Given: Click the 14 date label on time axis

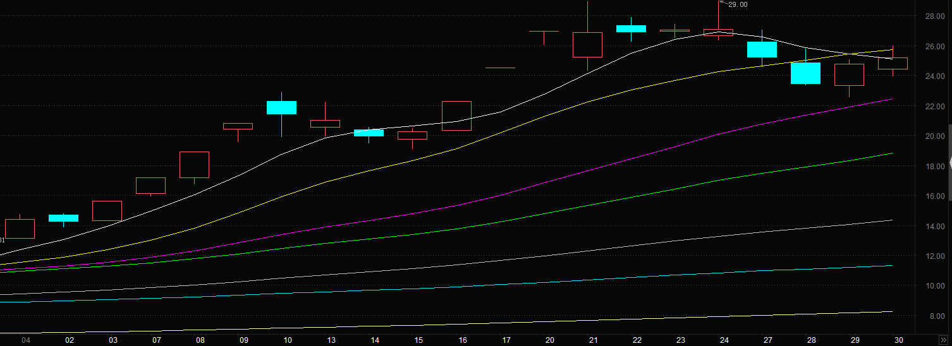Looking at the screenshot, I should (x=375, y=340).
